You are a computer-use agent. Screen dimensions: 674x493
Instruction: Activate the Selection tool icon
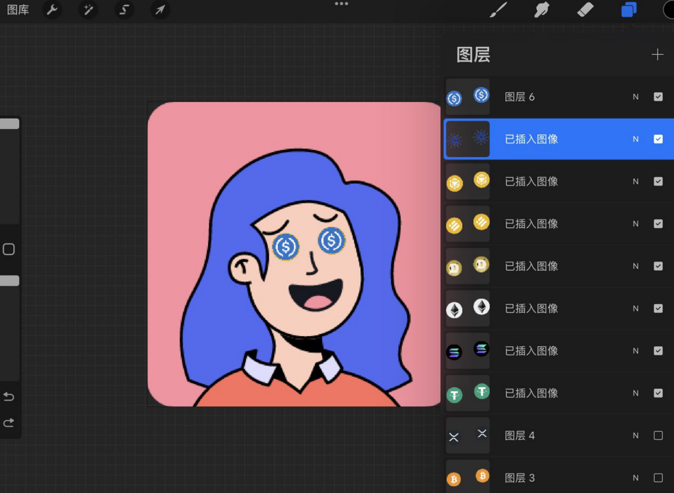(124, 9)
